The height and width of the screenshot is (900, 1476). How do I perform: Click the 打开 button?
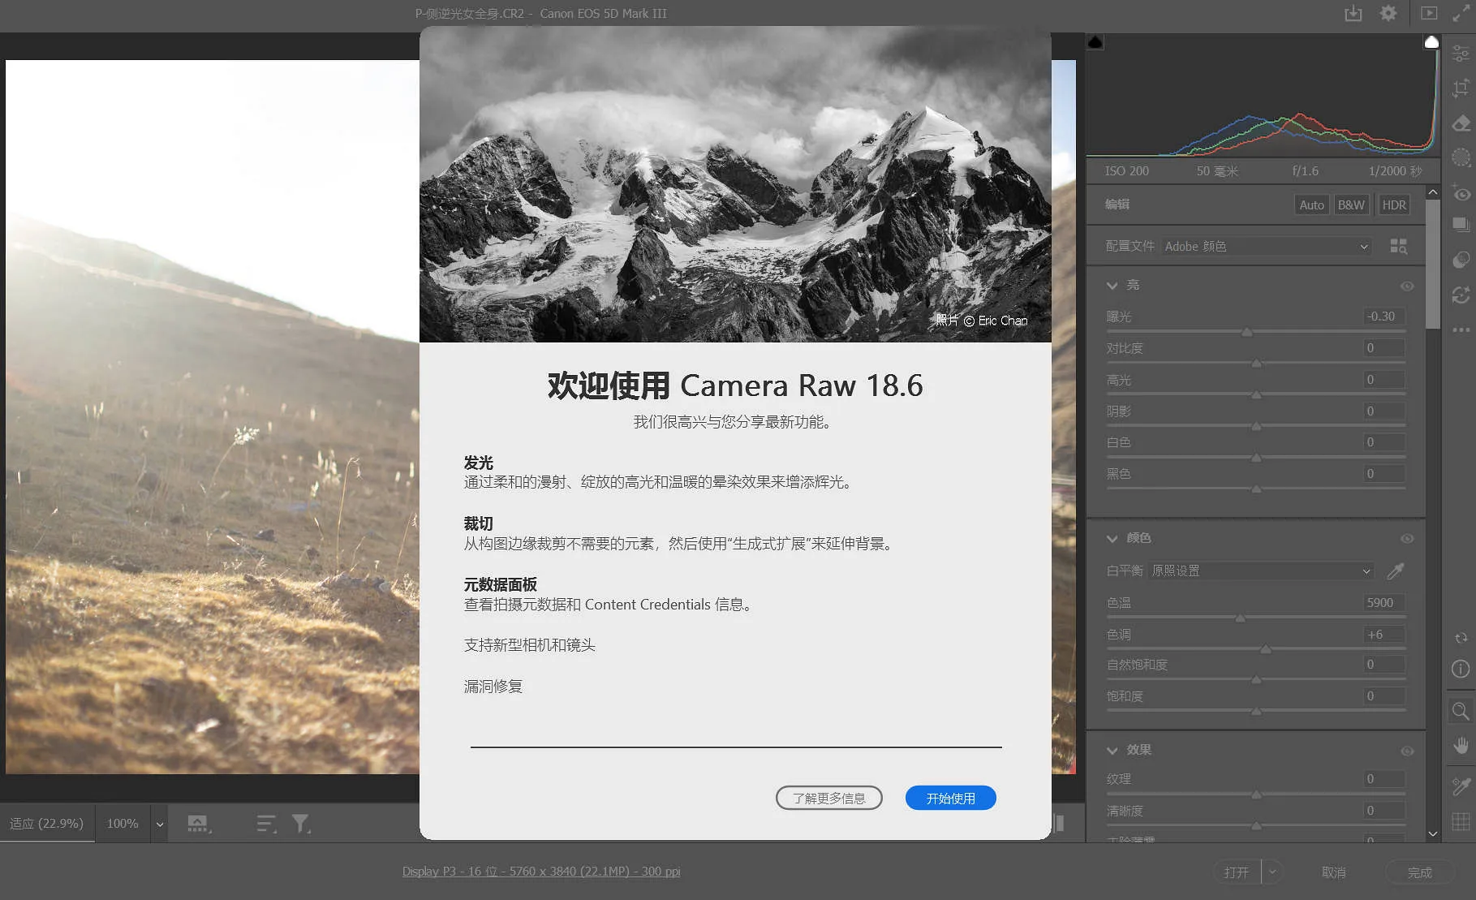(1237, 872)
